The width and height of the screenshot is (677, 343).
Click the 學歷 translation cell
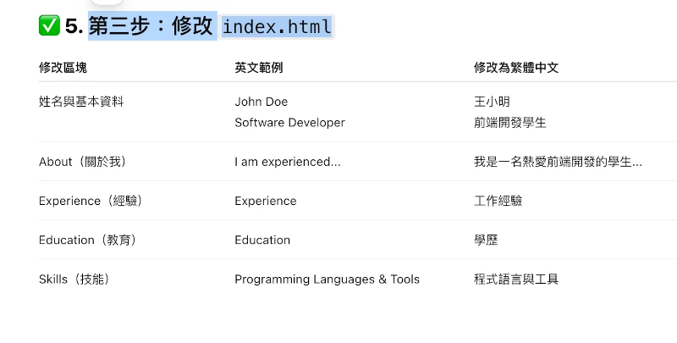486,240
